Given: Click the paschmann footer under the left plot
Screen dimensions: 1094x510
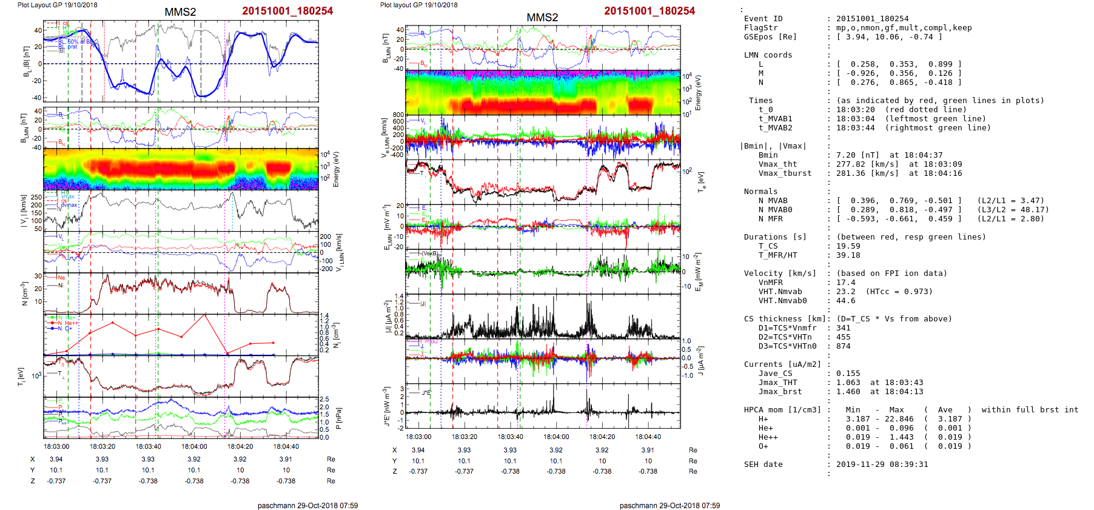Looking at the screenshot, I should tap(307, 505).
